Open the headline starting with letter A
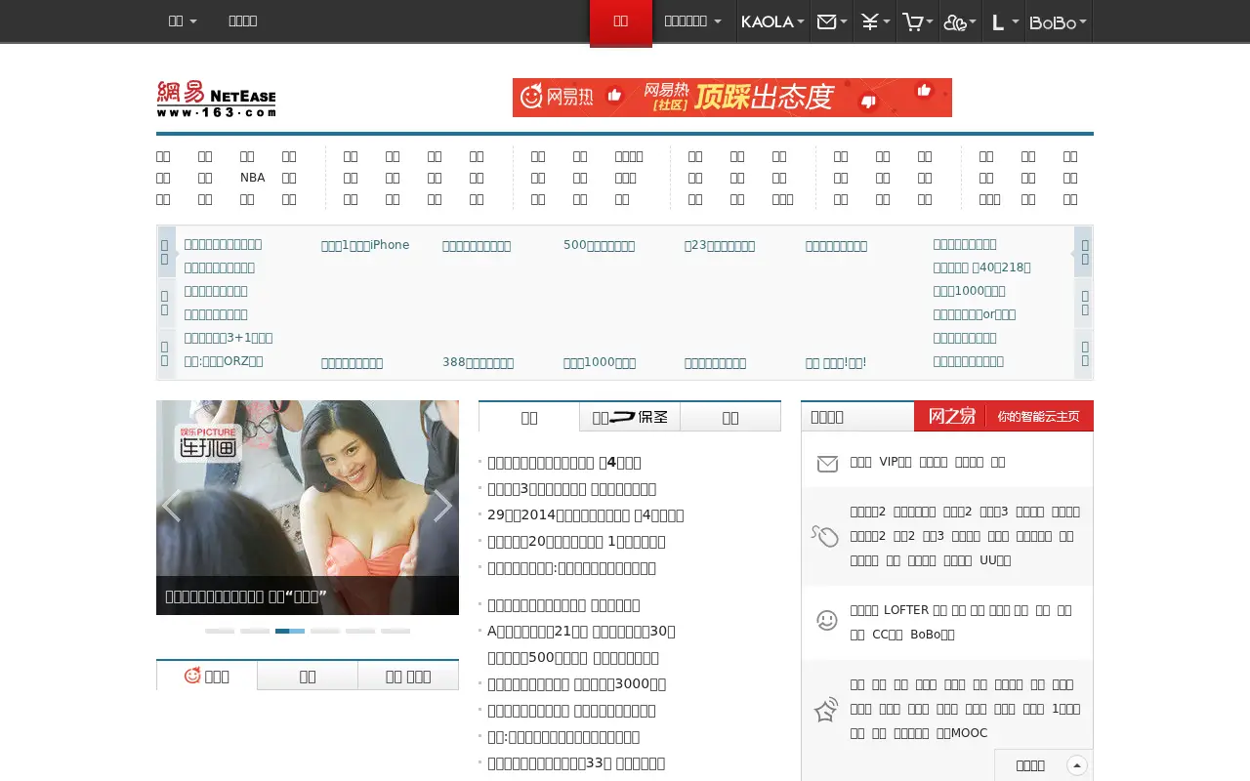The height and width of the screenshot is (781, 1250). [x=581, y=632]
